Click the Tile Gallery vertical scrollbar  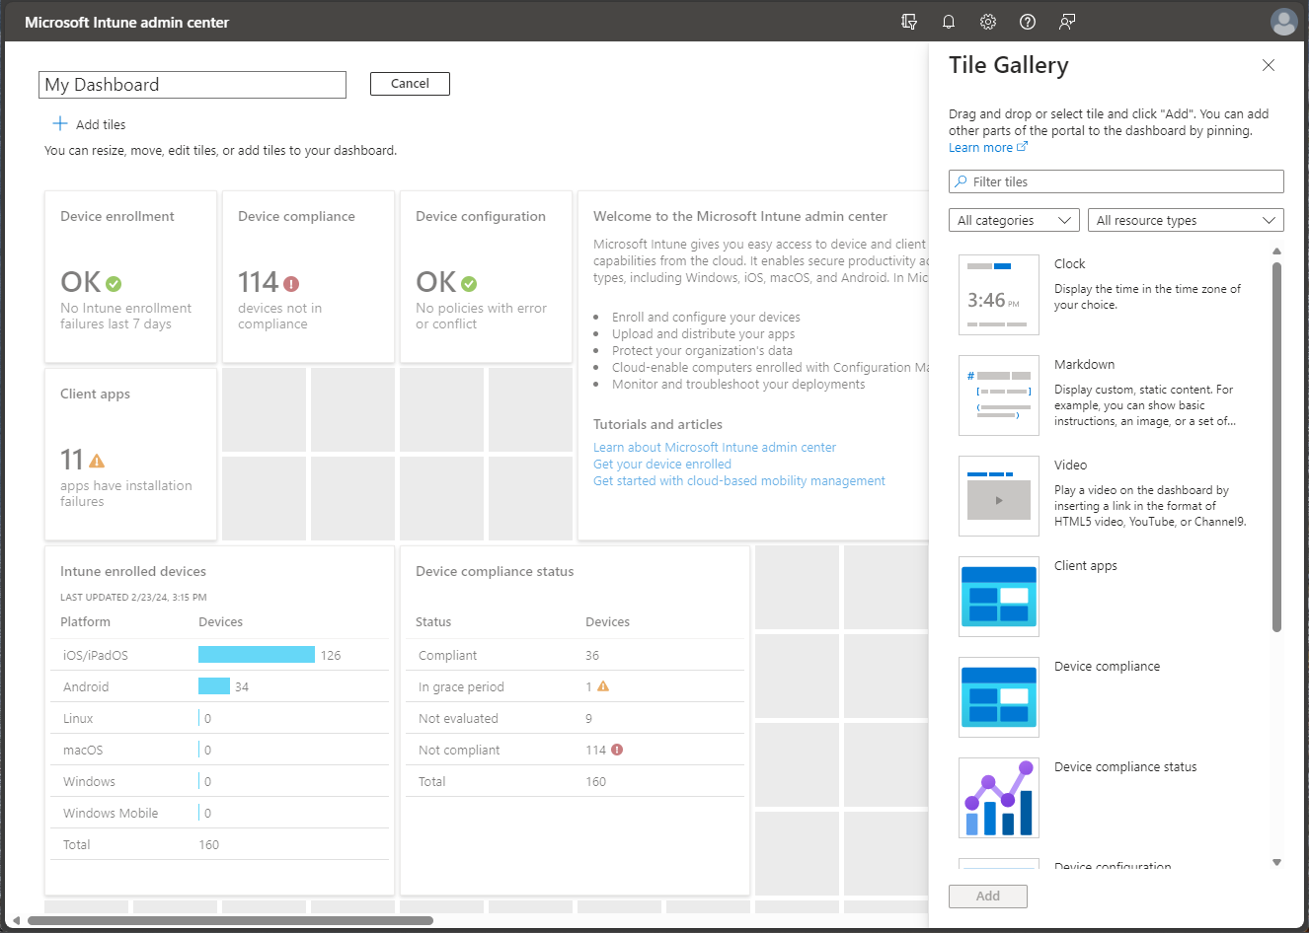click(1276, 446)
